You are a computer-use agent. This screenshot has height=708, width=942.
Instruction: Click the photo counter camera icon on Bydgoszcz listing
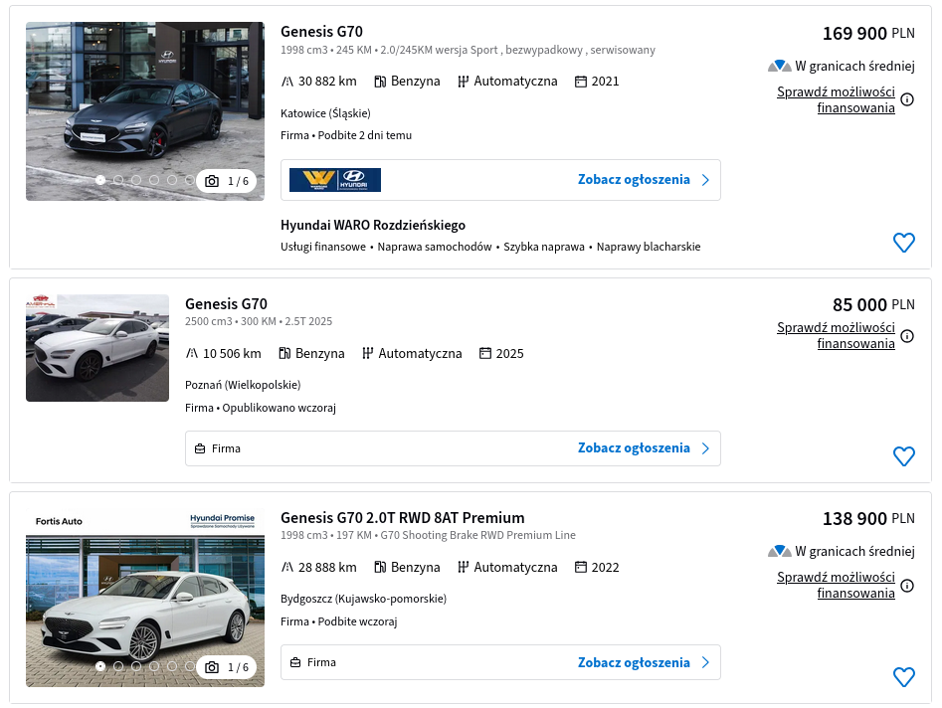212,667
